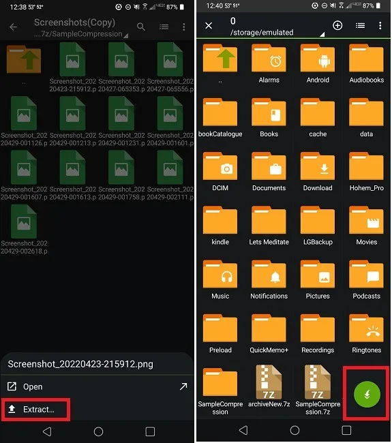This screenshot has height=443, width=392.
Task: Open the Preload folder
Action: (x=220, y=334)
